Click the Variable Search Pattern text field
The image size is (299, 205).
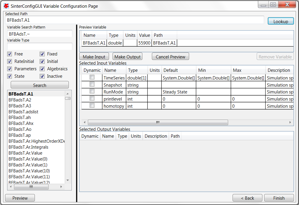tap(40, 34)
